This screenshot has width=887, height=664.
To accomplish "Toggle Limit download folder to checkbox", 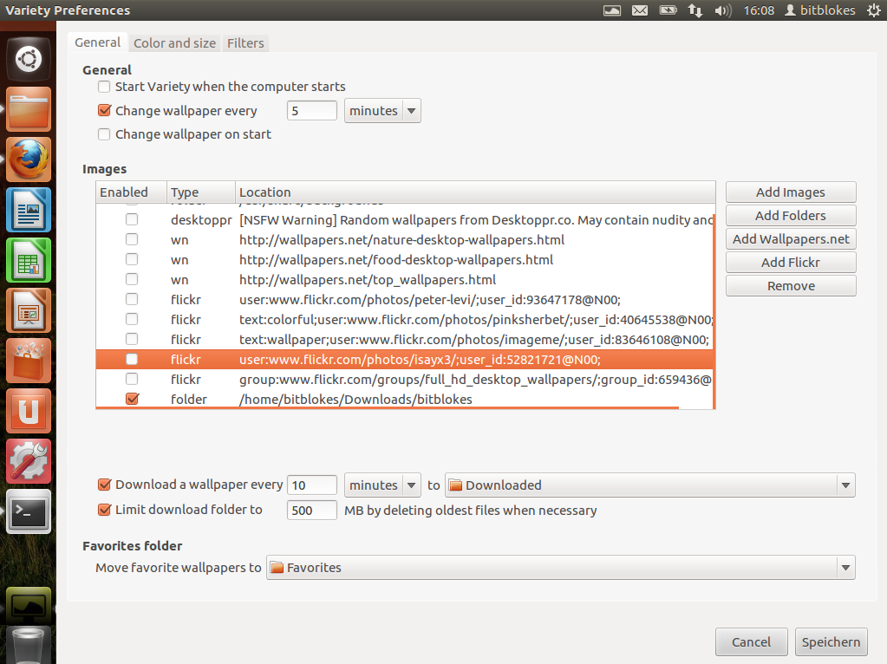I will (104, 510).
